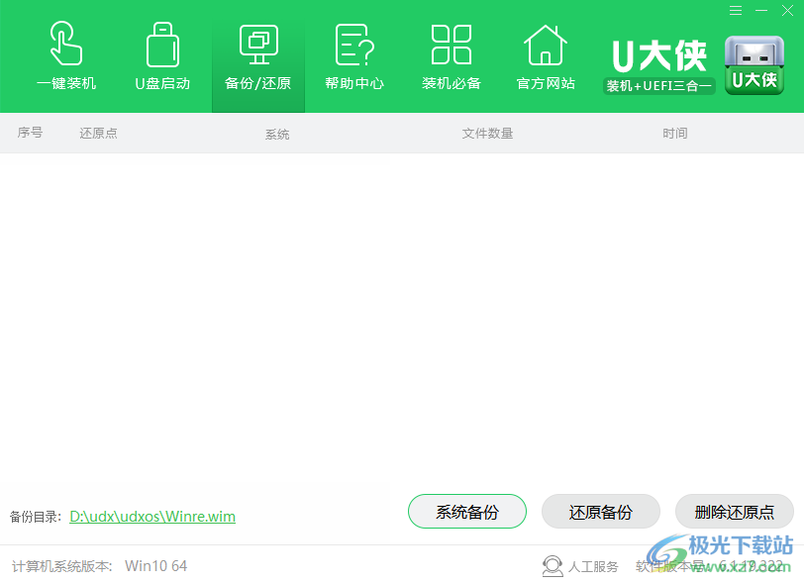Open the 一键装机 one-click install section
This screenshot has height=583, width=804.
click(x=66, y=55)
